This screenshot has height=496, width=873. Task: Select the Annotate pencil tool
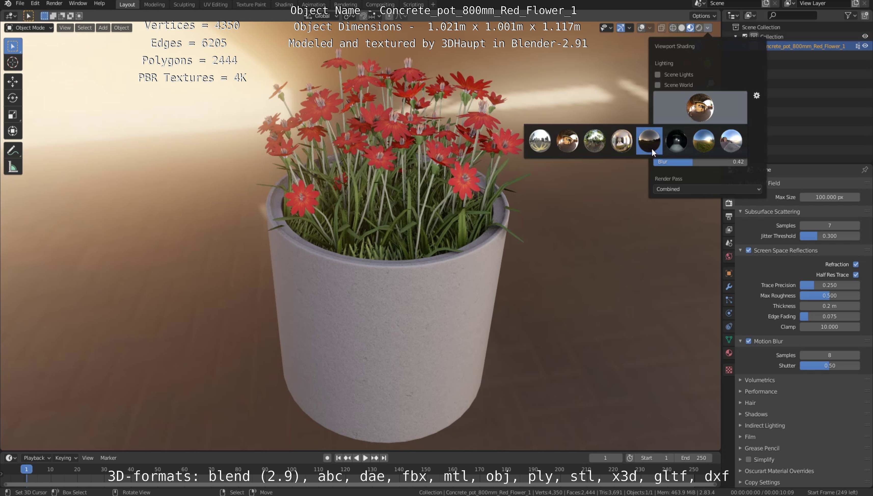click(x=13, y=150)
